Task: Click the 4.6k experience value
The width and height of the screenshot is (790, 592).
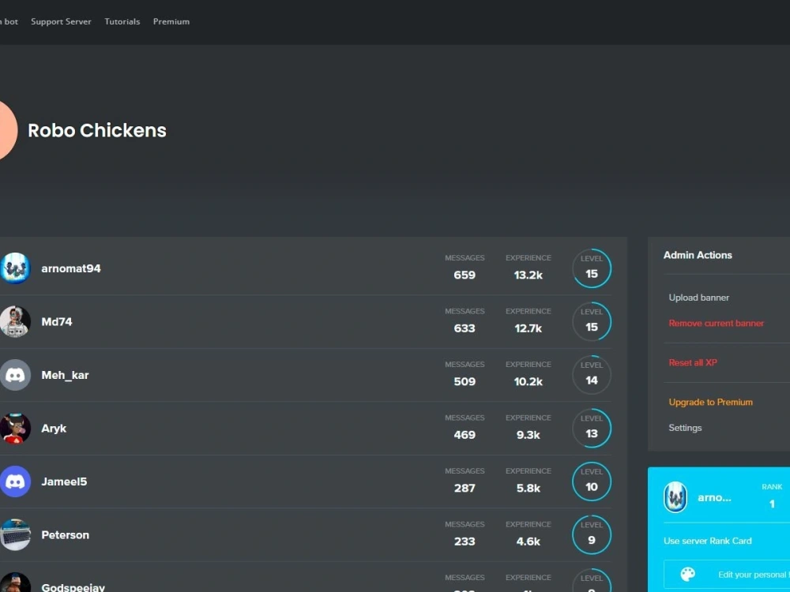Action: (x=528, y=541)
